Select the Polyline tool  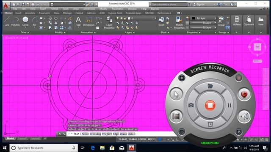pyautogui.click(x=15, y=21)
